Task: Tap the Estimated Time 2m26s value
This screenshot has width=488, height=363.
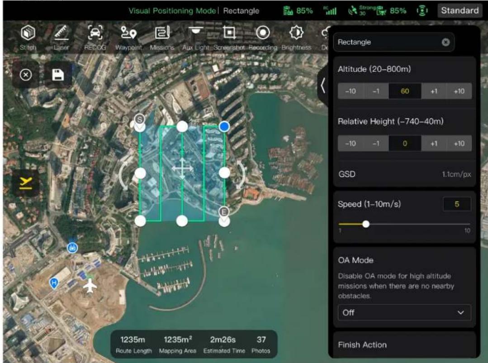Action: point(223,339)
